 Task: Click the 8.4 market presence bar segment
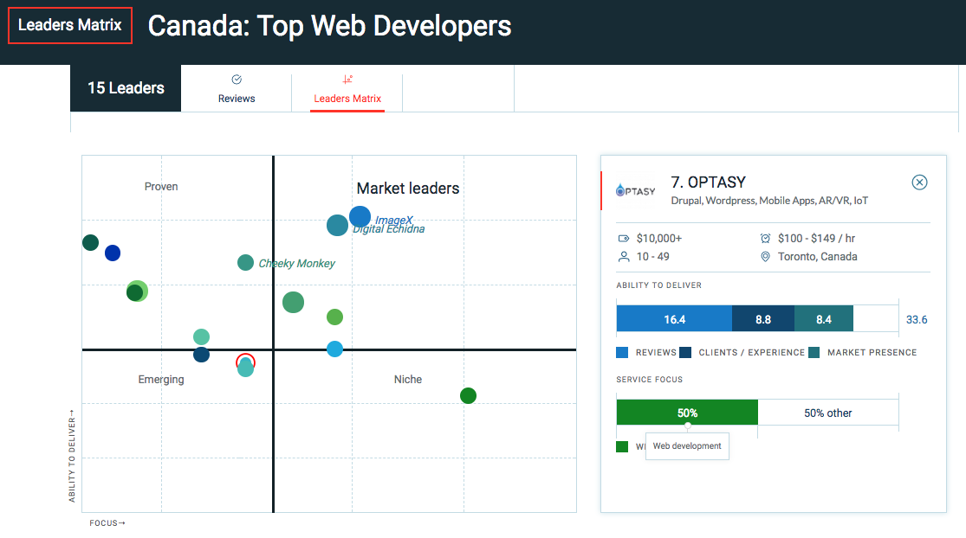824,319
